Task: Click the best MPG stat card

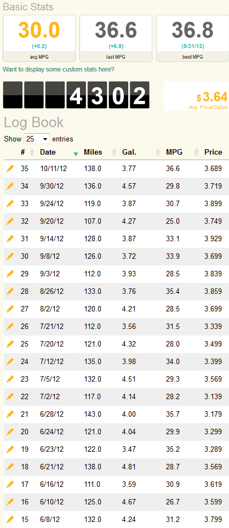Action: [x=192, y=38]
